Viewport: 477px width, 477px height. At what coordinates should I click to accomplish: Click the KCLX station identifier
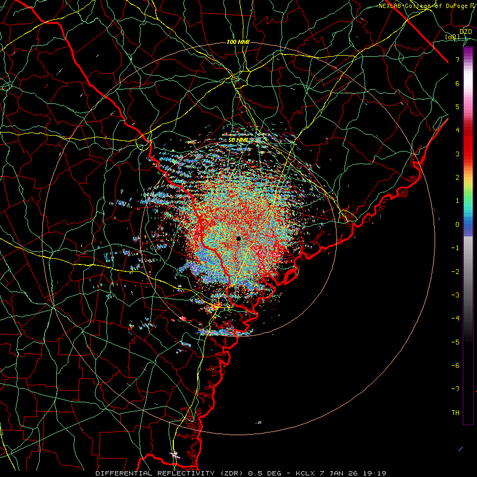(305, 473)
